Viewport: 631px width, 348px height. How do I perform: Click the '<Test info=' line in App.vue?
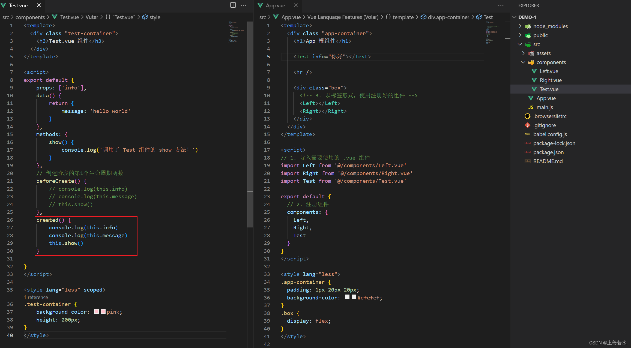[x=332, y=56]
